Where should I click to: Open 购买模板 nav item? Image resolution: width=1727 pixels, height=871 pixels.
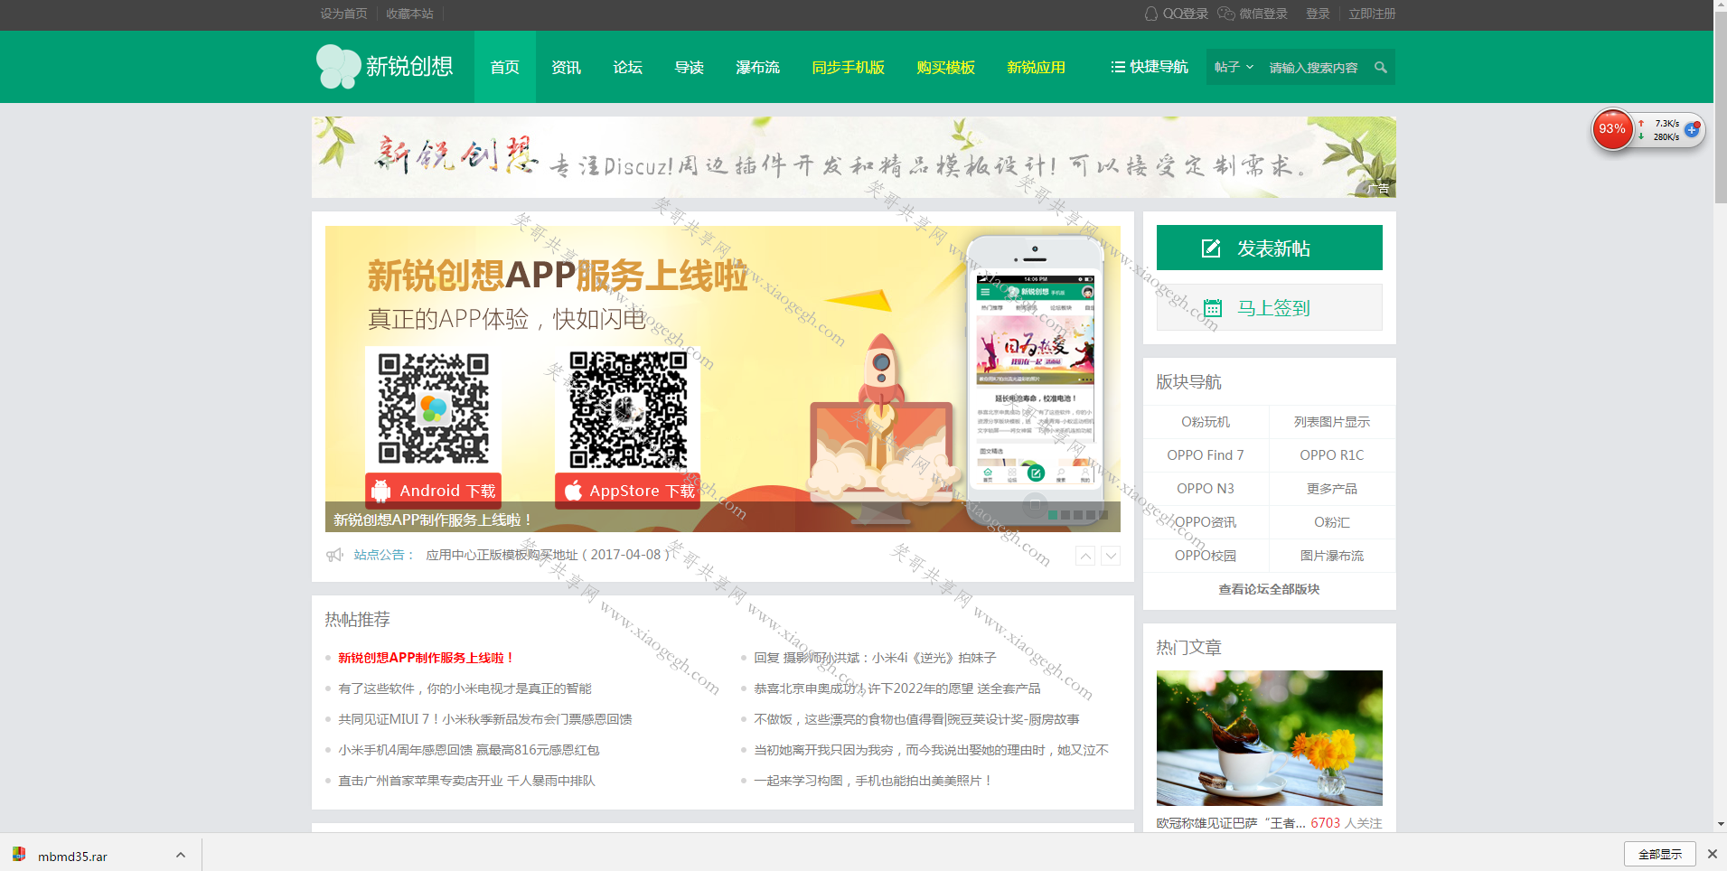click(x=945, y=67)
